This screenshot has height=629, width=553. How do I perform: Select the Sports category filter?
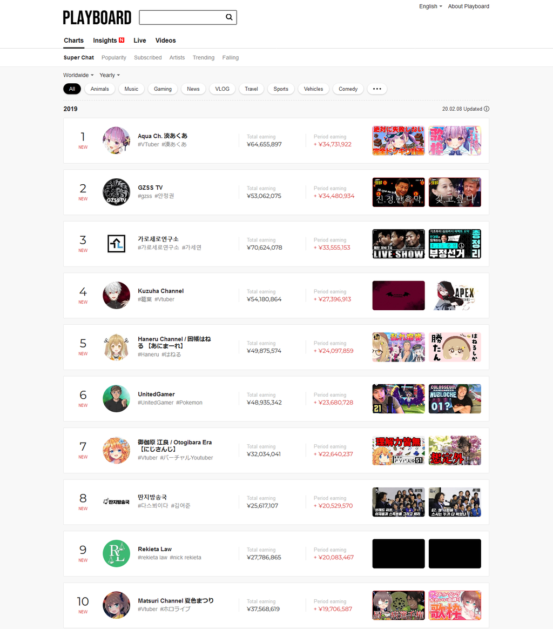click(x=281, y=89)
